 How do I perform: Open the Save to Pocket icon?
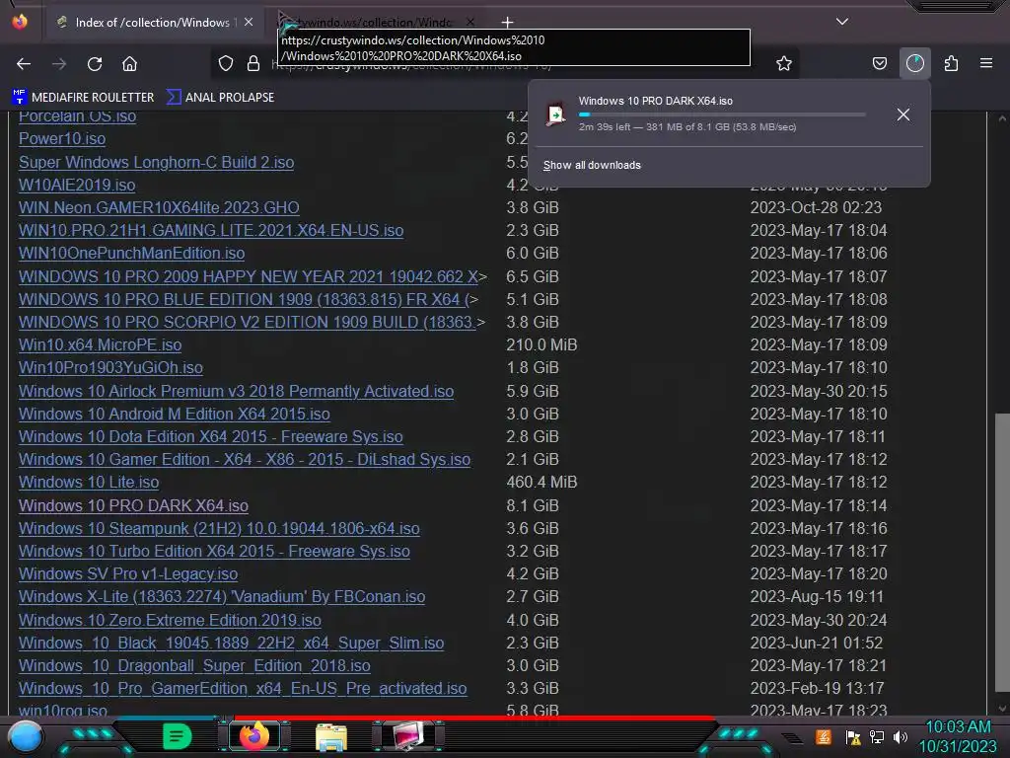pyautogui.click(x=879, y=63)
